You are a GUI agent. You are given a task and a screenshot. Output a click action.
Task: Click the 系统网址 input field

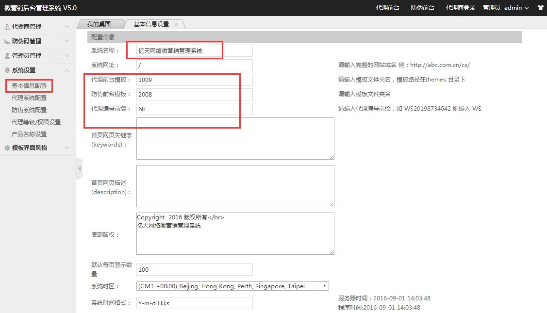(194, 65)
